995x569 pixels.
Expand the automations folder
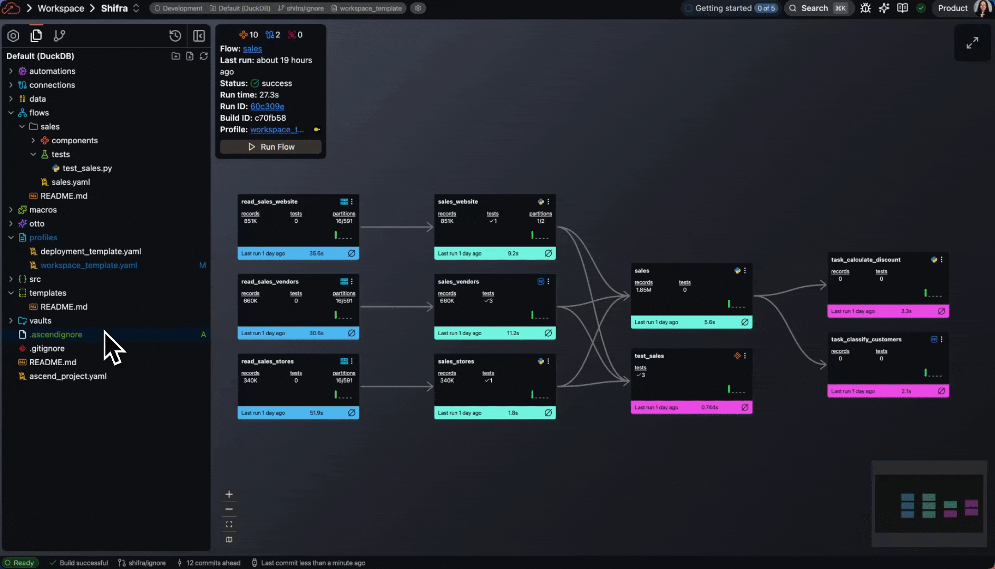coord(11,71)
